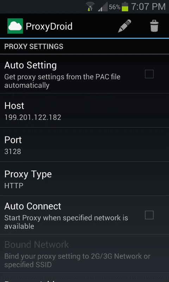This screenshot has width=169, height=282.
Task: Tap the cellular signal strength icon
Action: click(103, 7)
